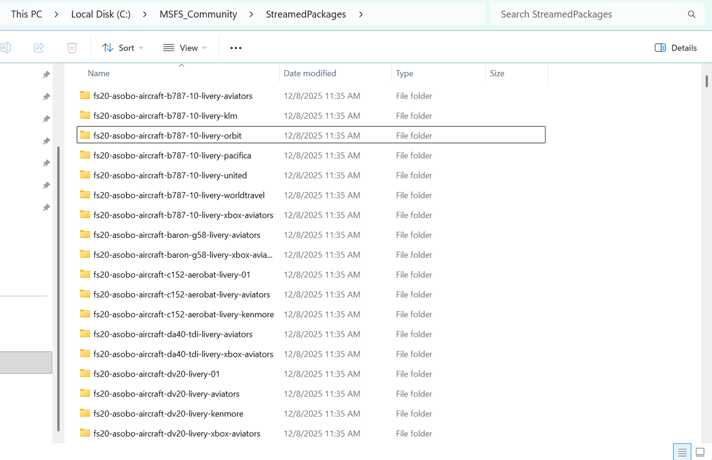Select folder da40-tdi-livery-xbox-aviators
The width and height of the screenshot is (712, 460).
[311, 354]
